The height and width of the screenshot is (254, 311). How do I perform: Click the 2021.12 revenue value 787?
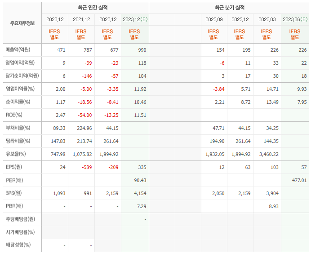[88, 50]
